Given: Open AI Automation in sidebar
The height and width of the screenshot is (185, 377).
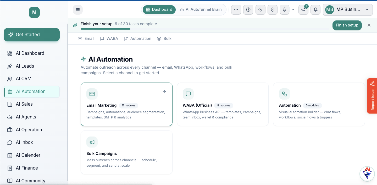Looking at the screenshot, I should pos(32,91).
